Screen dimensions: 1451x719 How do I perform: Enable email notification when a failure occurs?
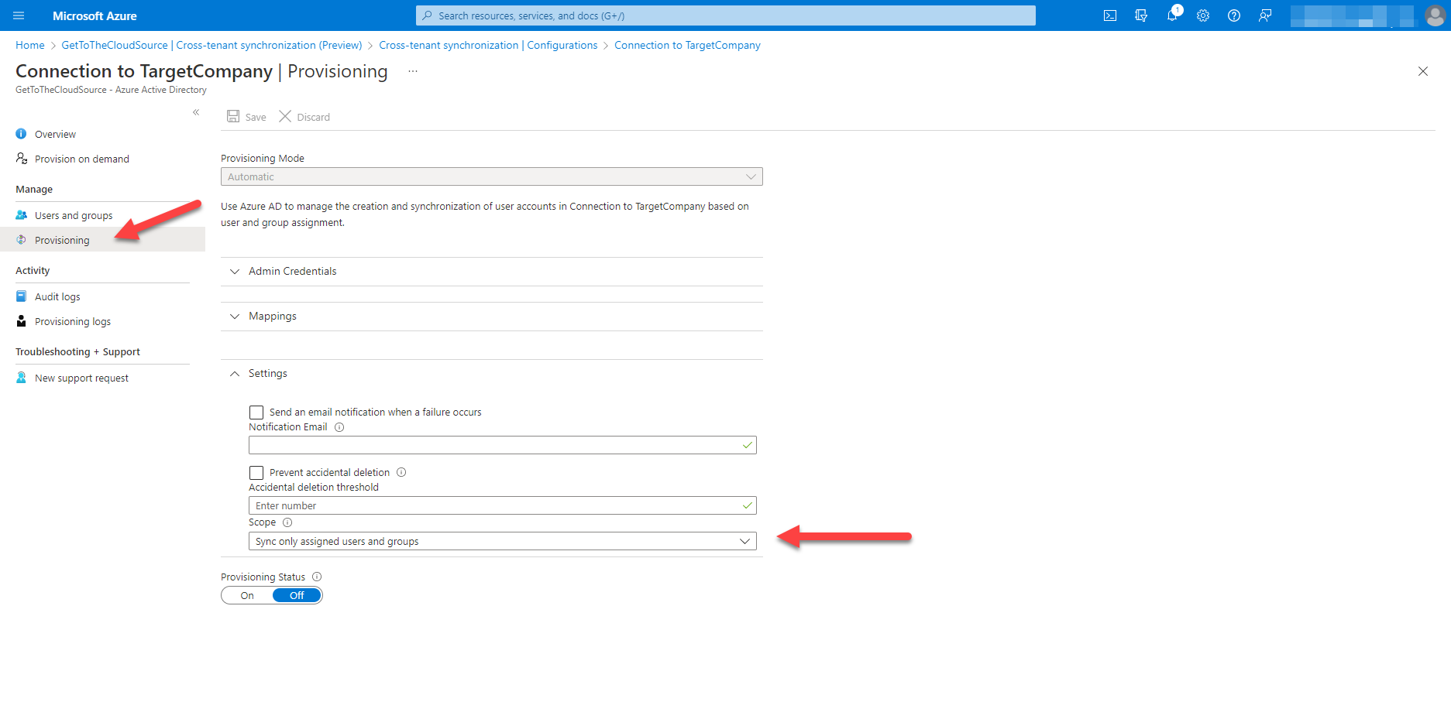coord(256,412)
